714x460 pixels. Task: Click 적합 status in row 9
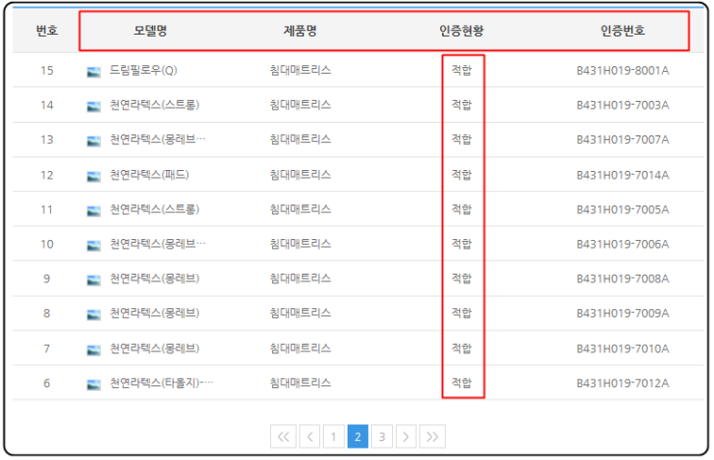(x=461, y=278)
